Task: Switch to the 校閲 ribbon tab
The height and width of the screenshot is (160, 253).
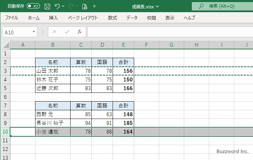Action: (x=152, y=18)
